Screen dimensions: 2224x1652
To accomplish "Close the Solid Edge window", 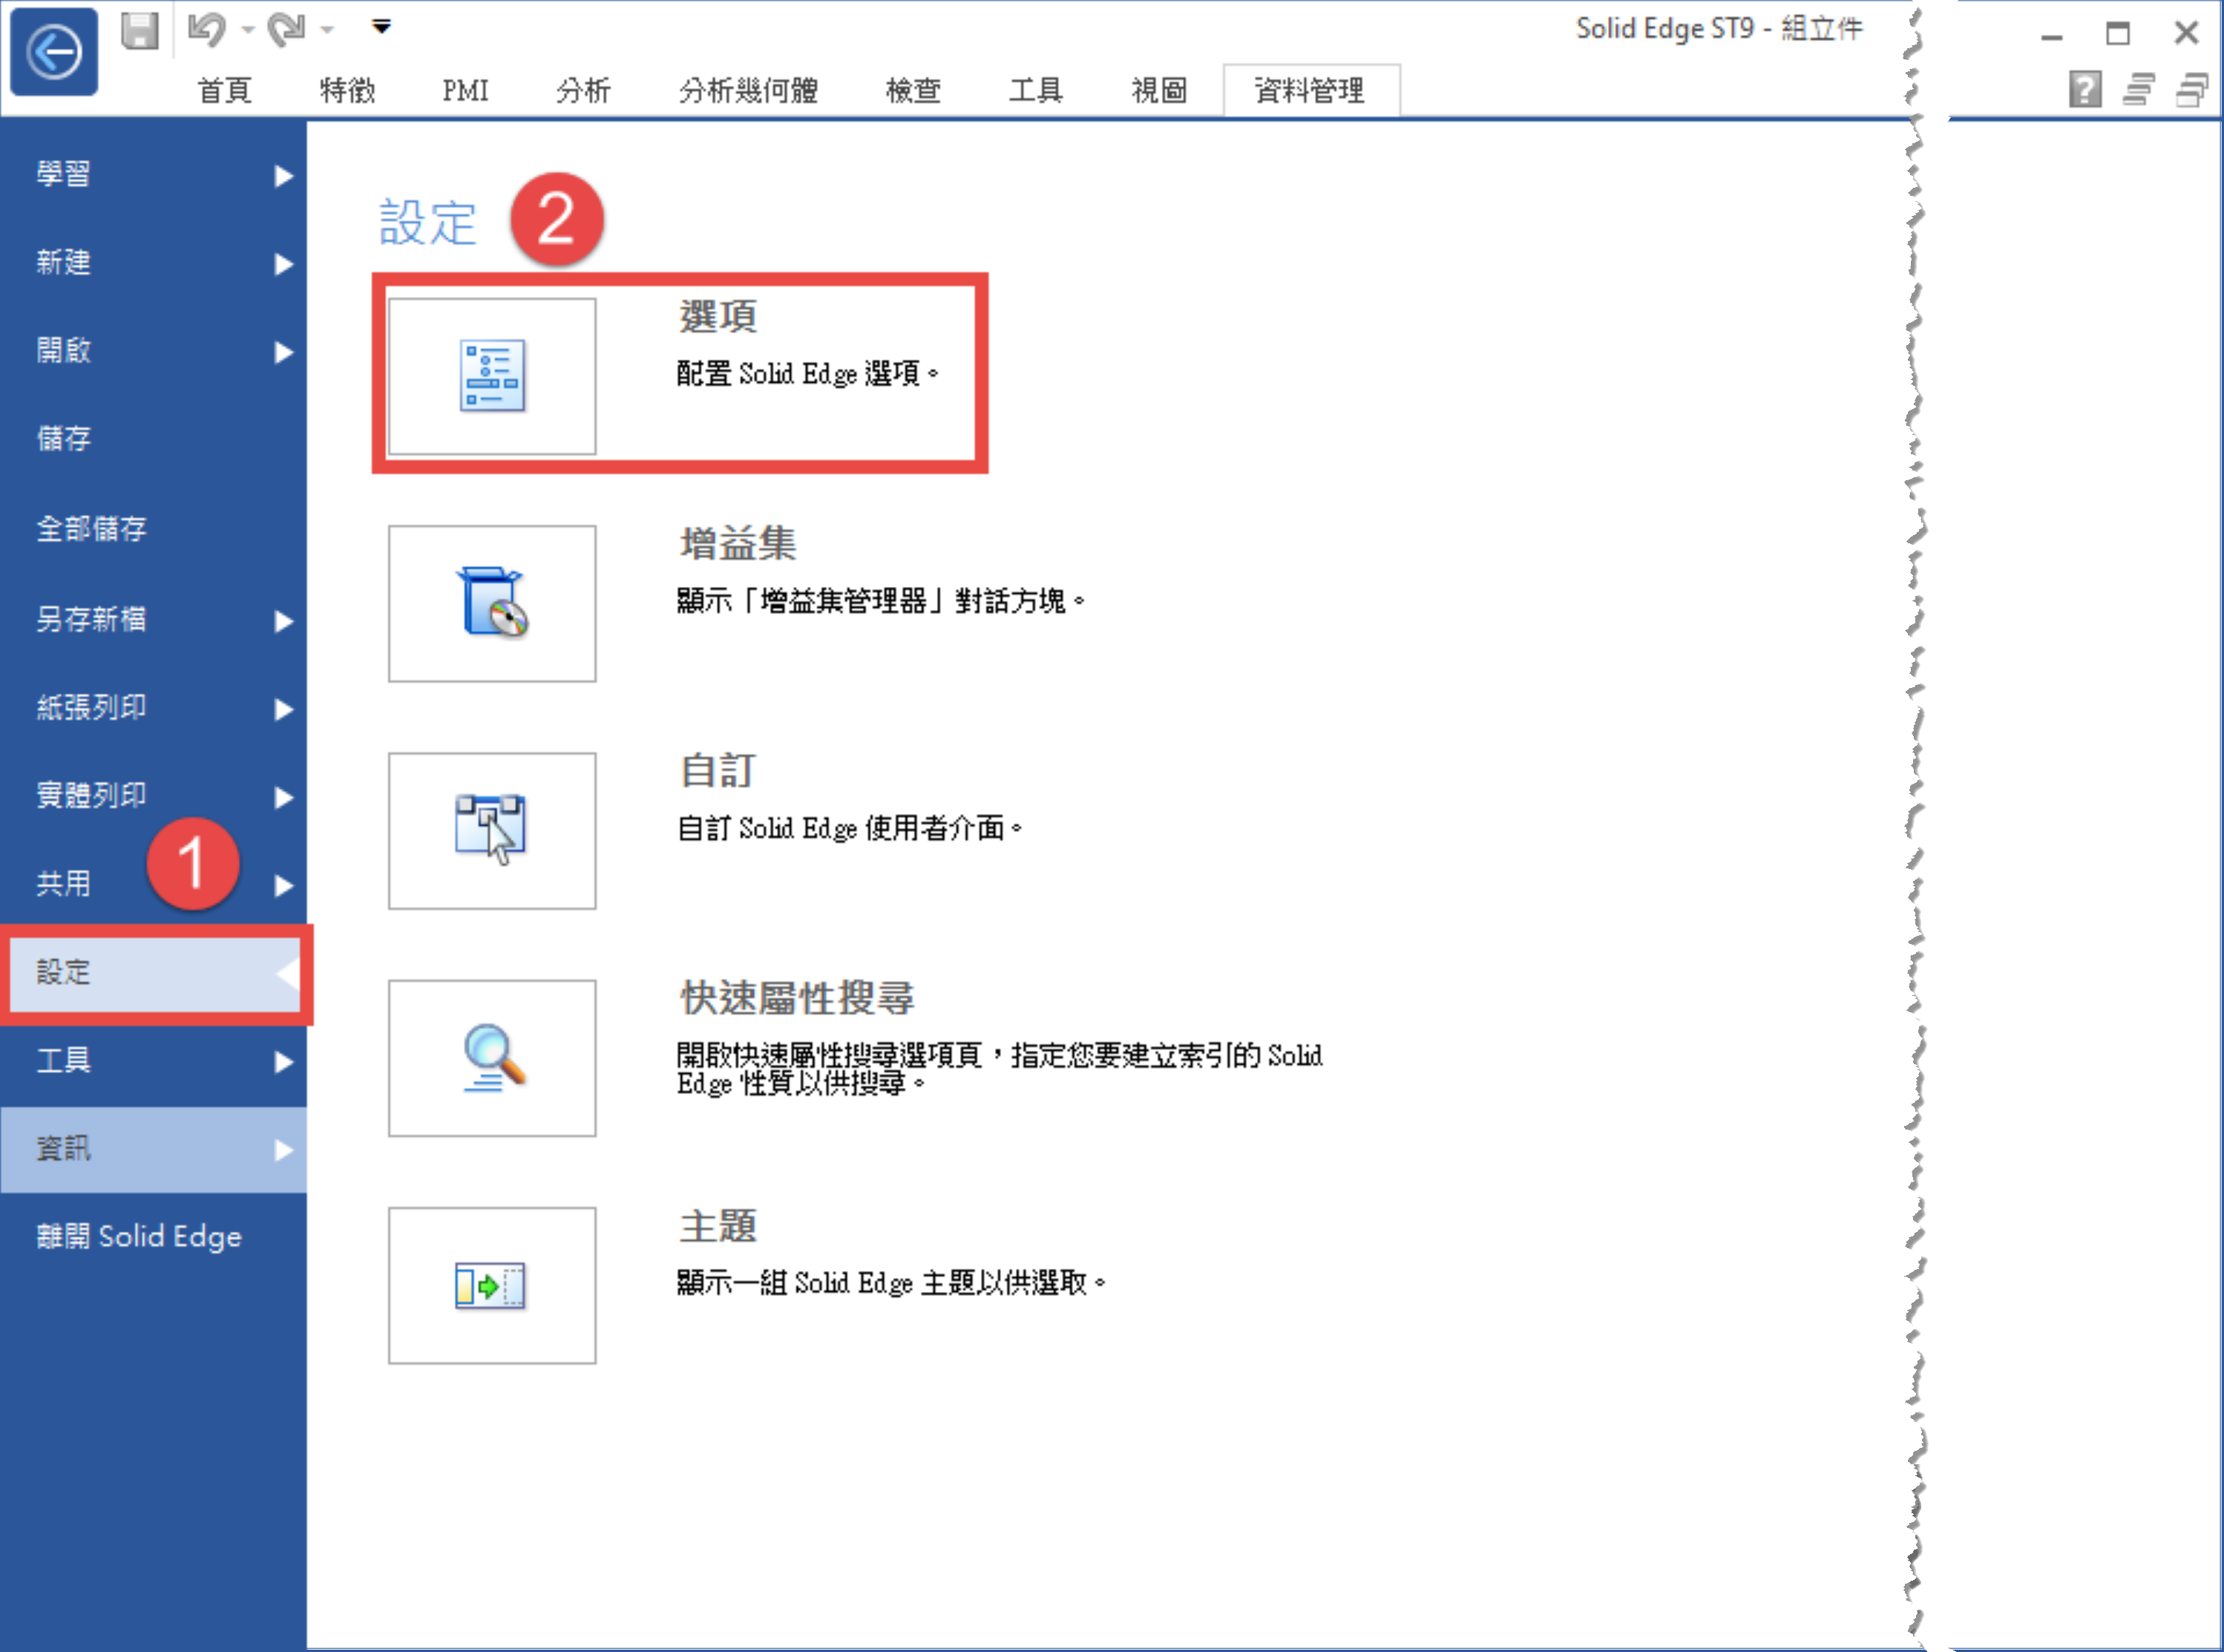I will (x=2187, y=33).
